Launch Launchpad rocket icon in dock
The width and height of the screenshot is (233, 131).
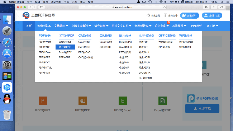point(7,31)
